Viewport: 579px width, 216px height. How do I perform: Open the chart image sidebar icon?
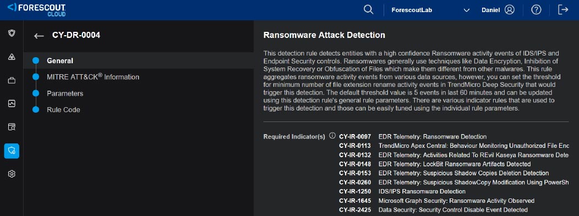coord(12,103)
